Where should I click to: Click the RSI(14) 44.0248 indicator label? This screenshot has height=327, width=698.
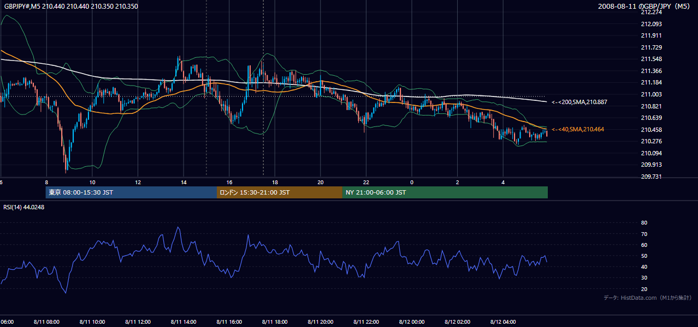(24, 207)
